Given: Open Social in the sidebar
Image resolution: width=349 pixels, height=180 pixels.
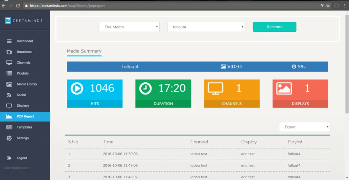Looking at the screenshot, I should 21,95.
